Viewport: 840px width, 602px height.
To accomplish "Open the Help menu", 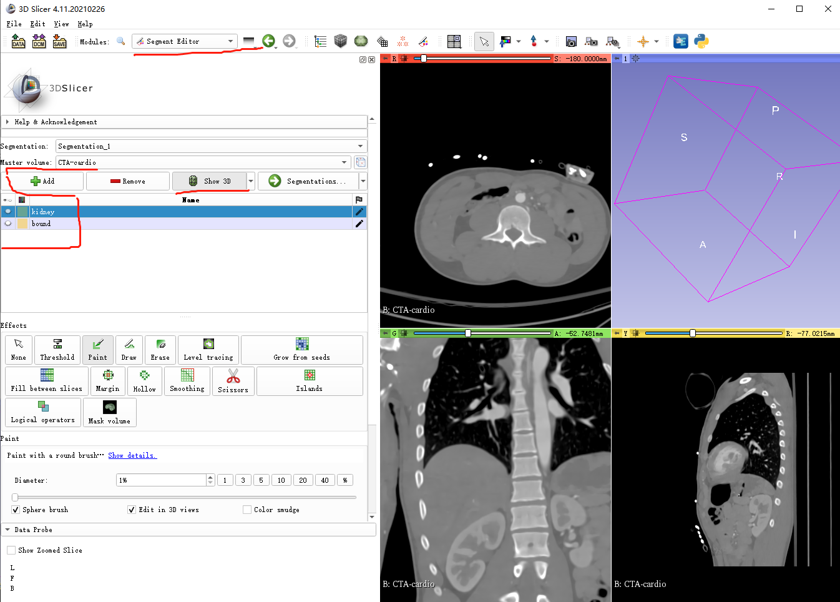I will [85, 24].
